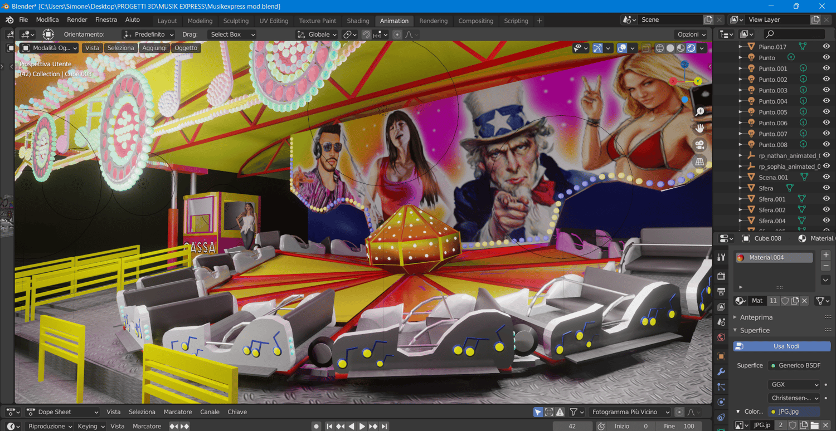Toggle snapping magnet in header
This screenshot has height=431, width=836.
click(366, 35)
